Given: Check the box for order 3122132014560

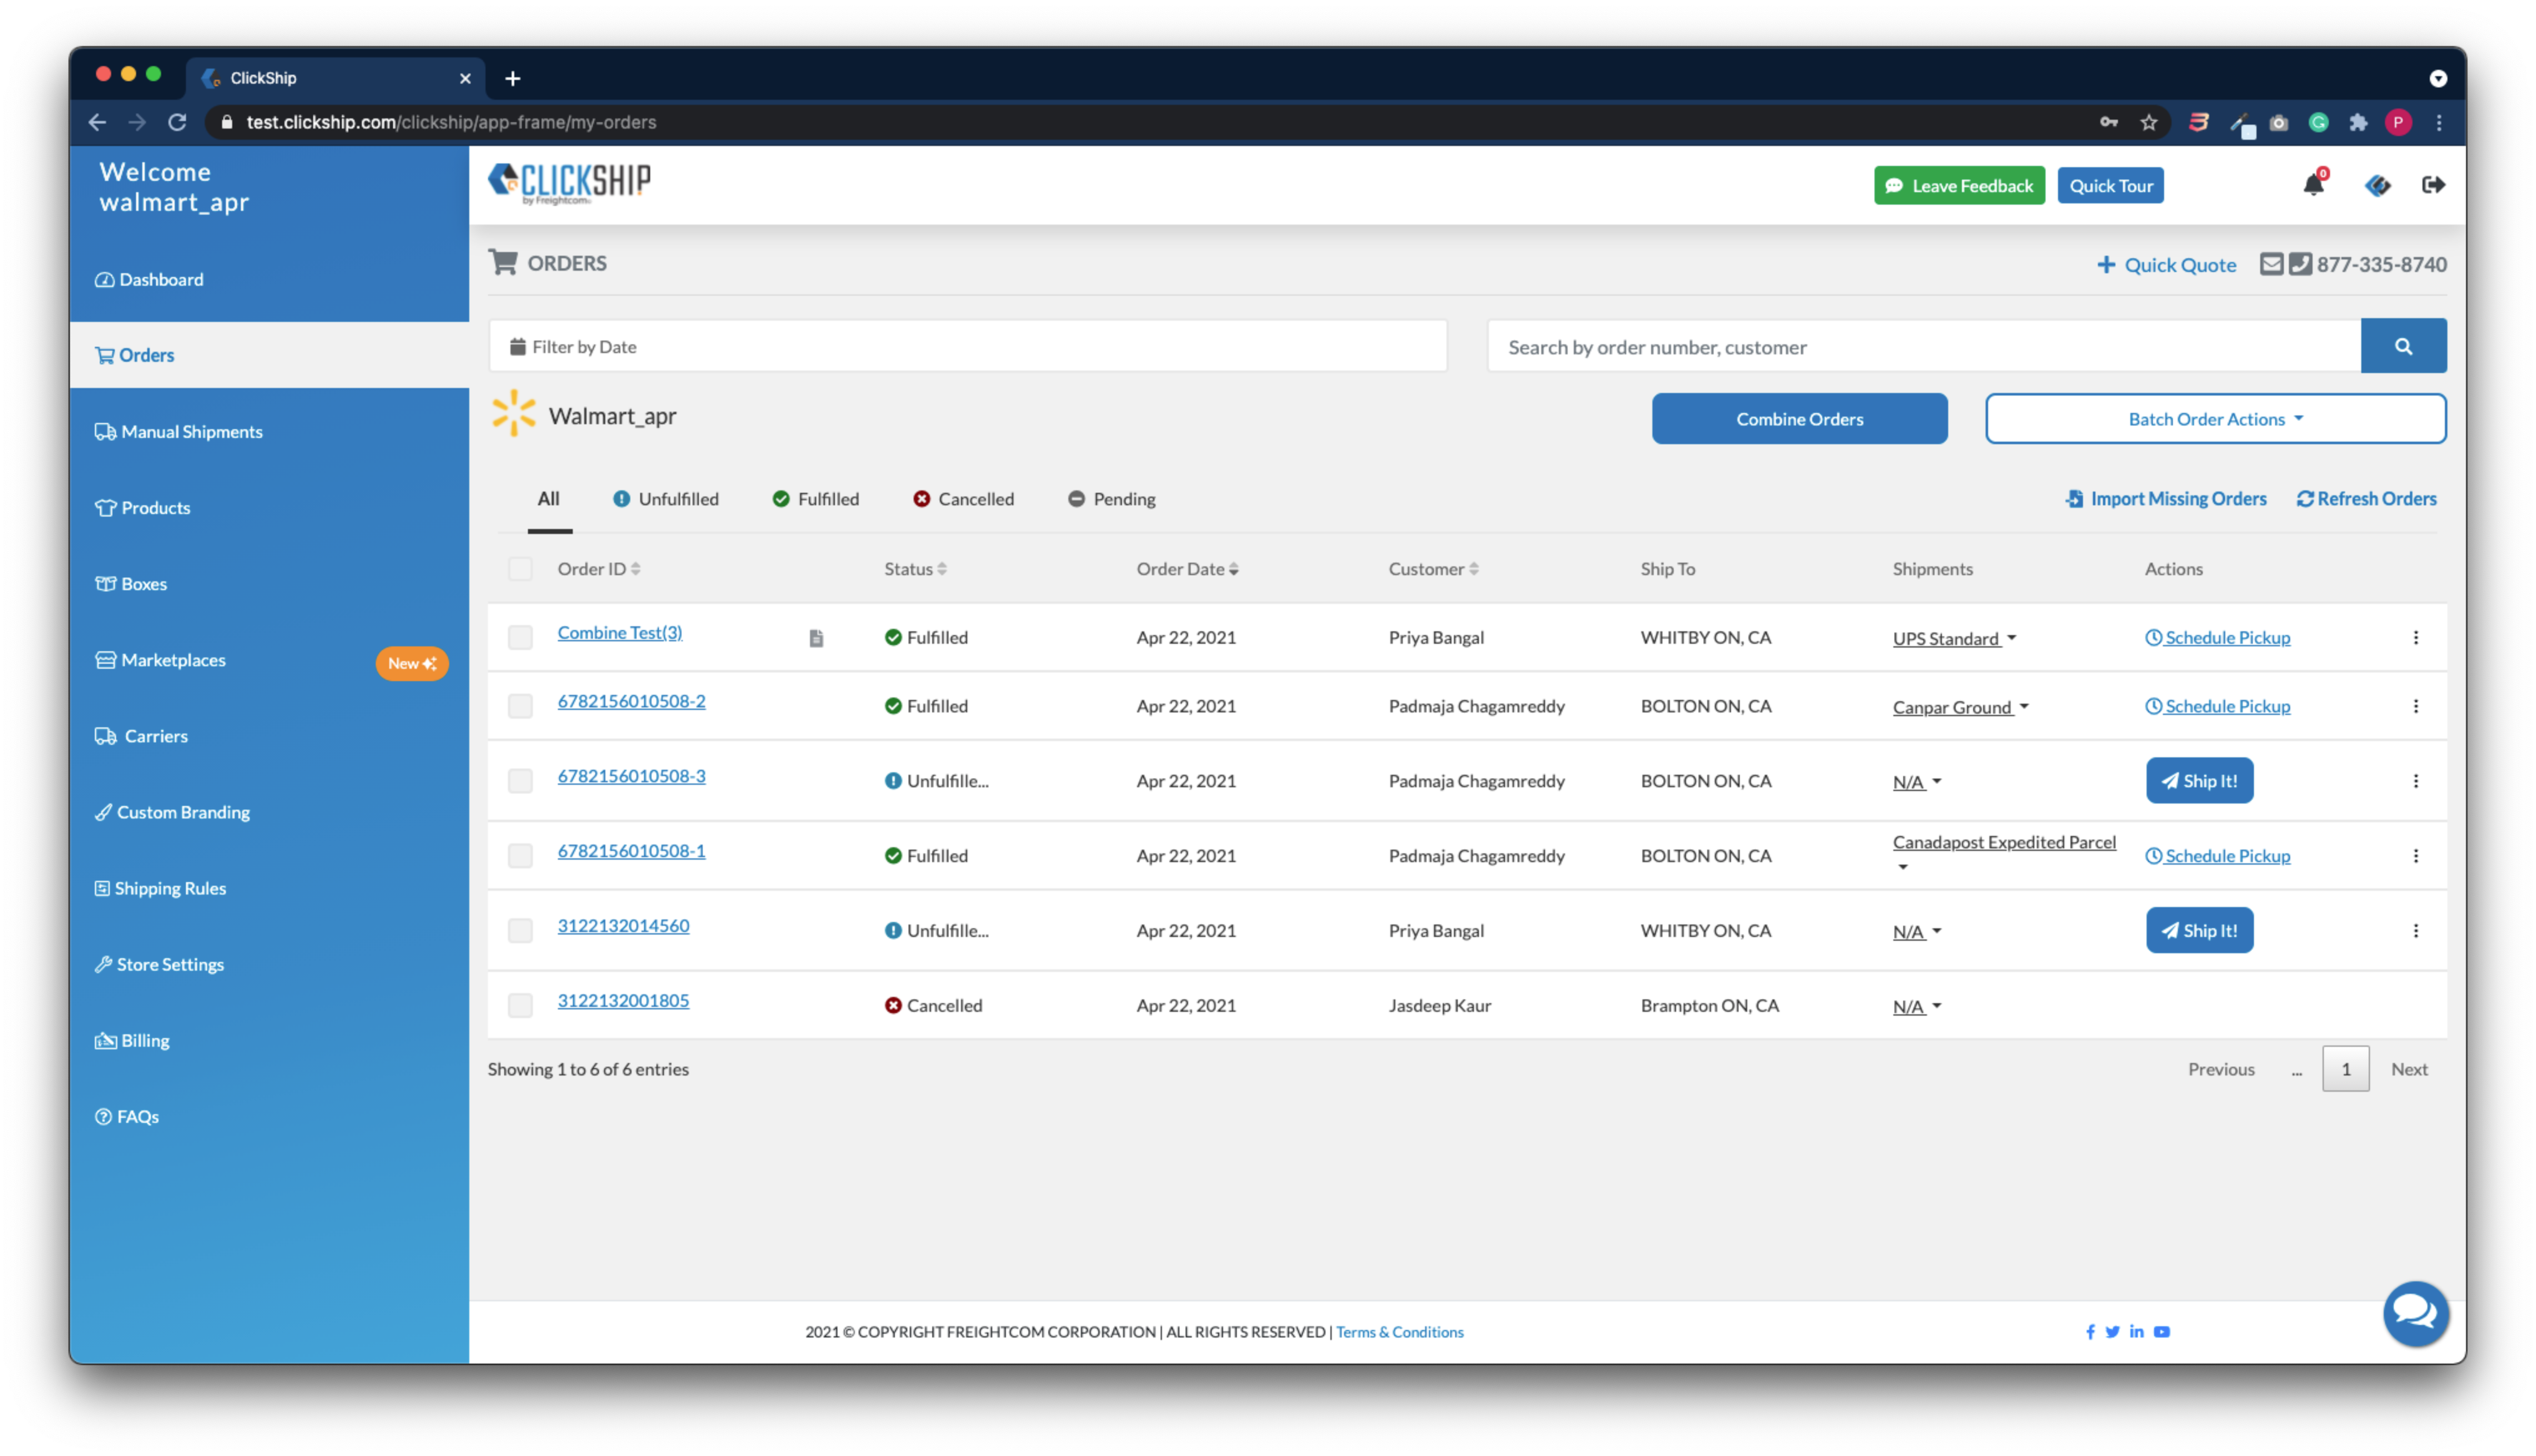Looking at the screenshot, I should click(x=520, y=931).
